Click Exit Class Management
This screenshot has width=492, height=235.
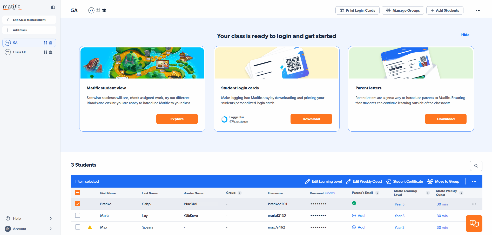(29, 20)
